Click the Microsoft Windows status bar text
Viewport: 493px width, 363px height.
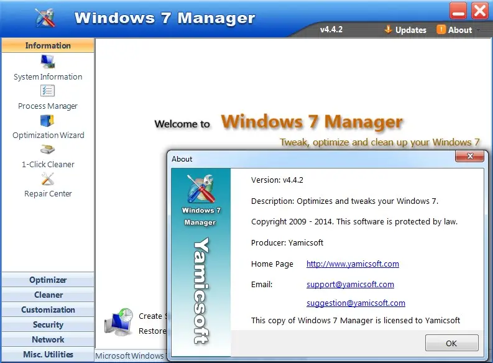pos(131,356)
